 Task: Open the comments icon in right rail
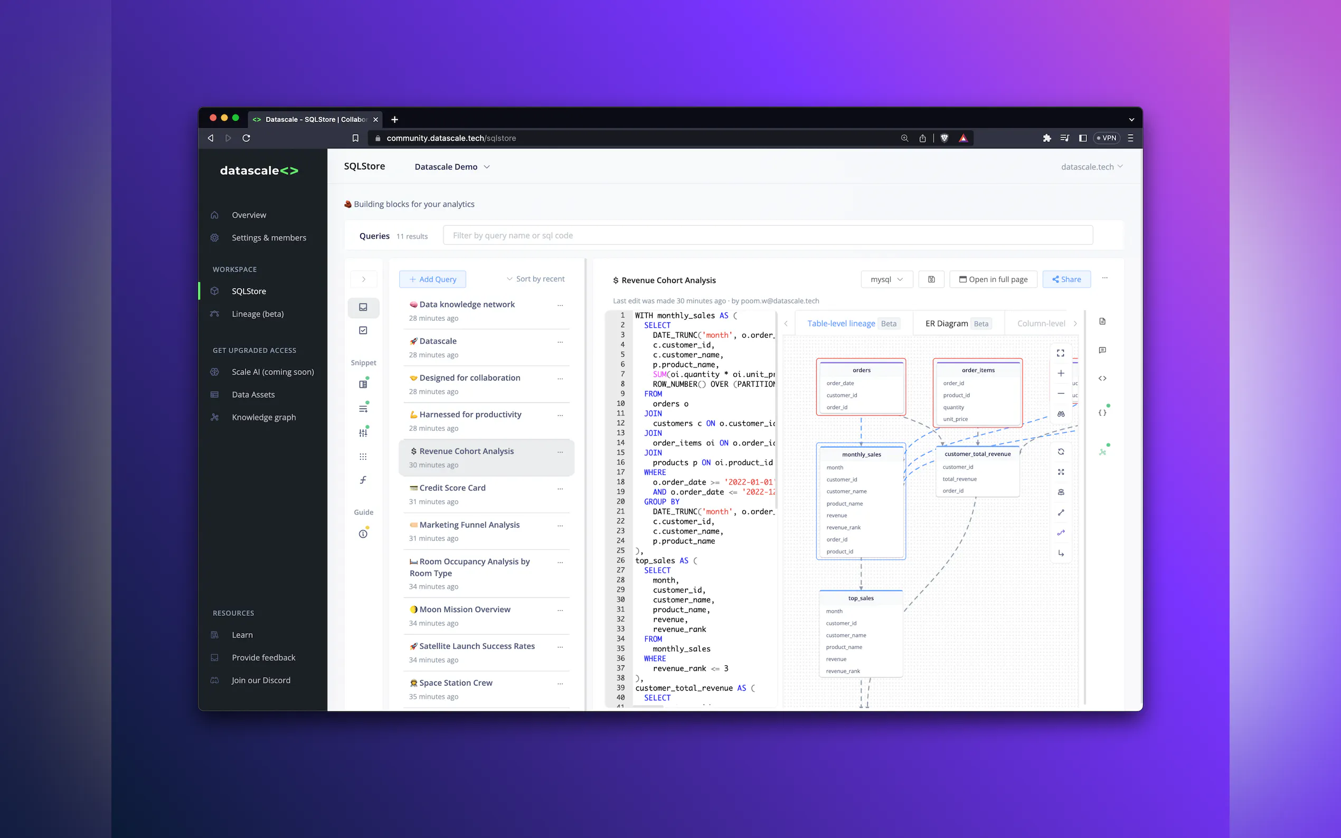point(1102,350)
